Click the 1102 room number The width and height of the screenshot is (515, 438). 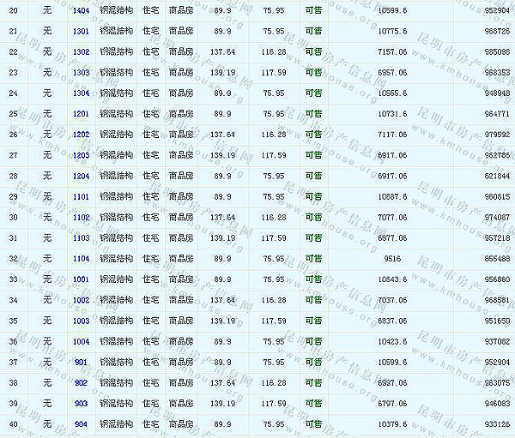click(x=82, y=217)
